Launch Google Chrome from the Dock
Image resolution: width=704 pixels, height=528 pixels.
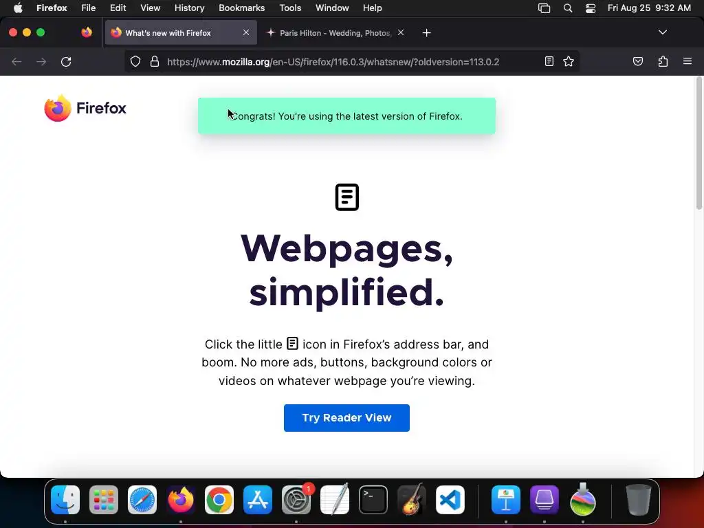[x=219, y=500]
